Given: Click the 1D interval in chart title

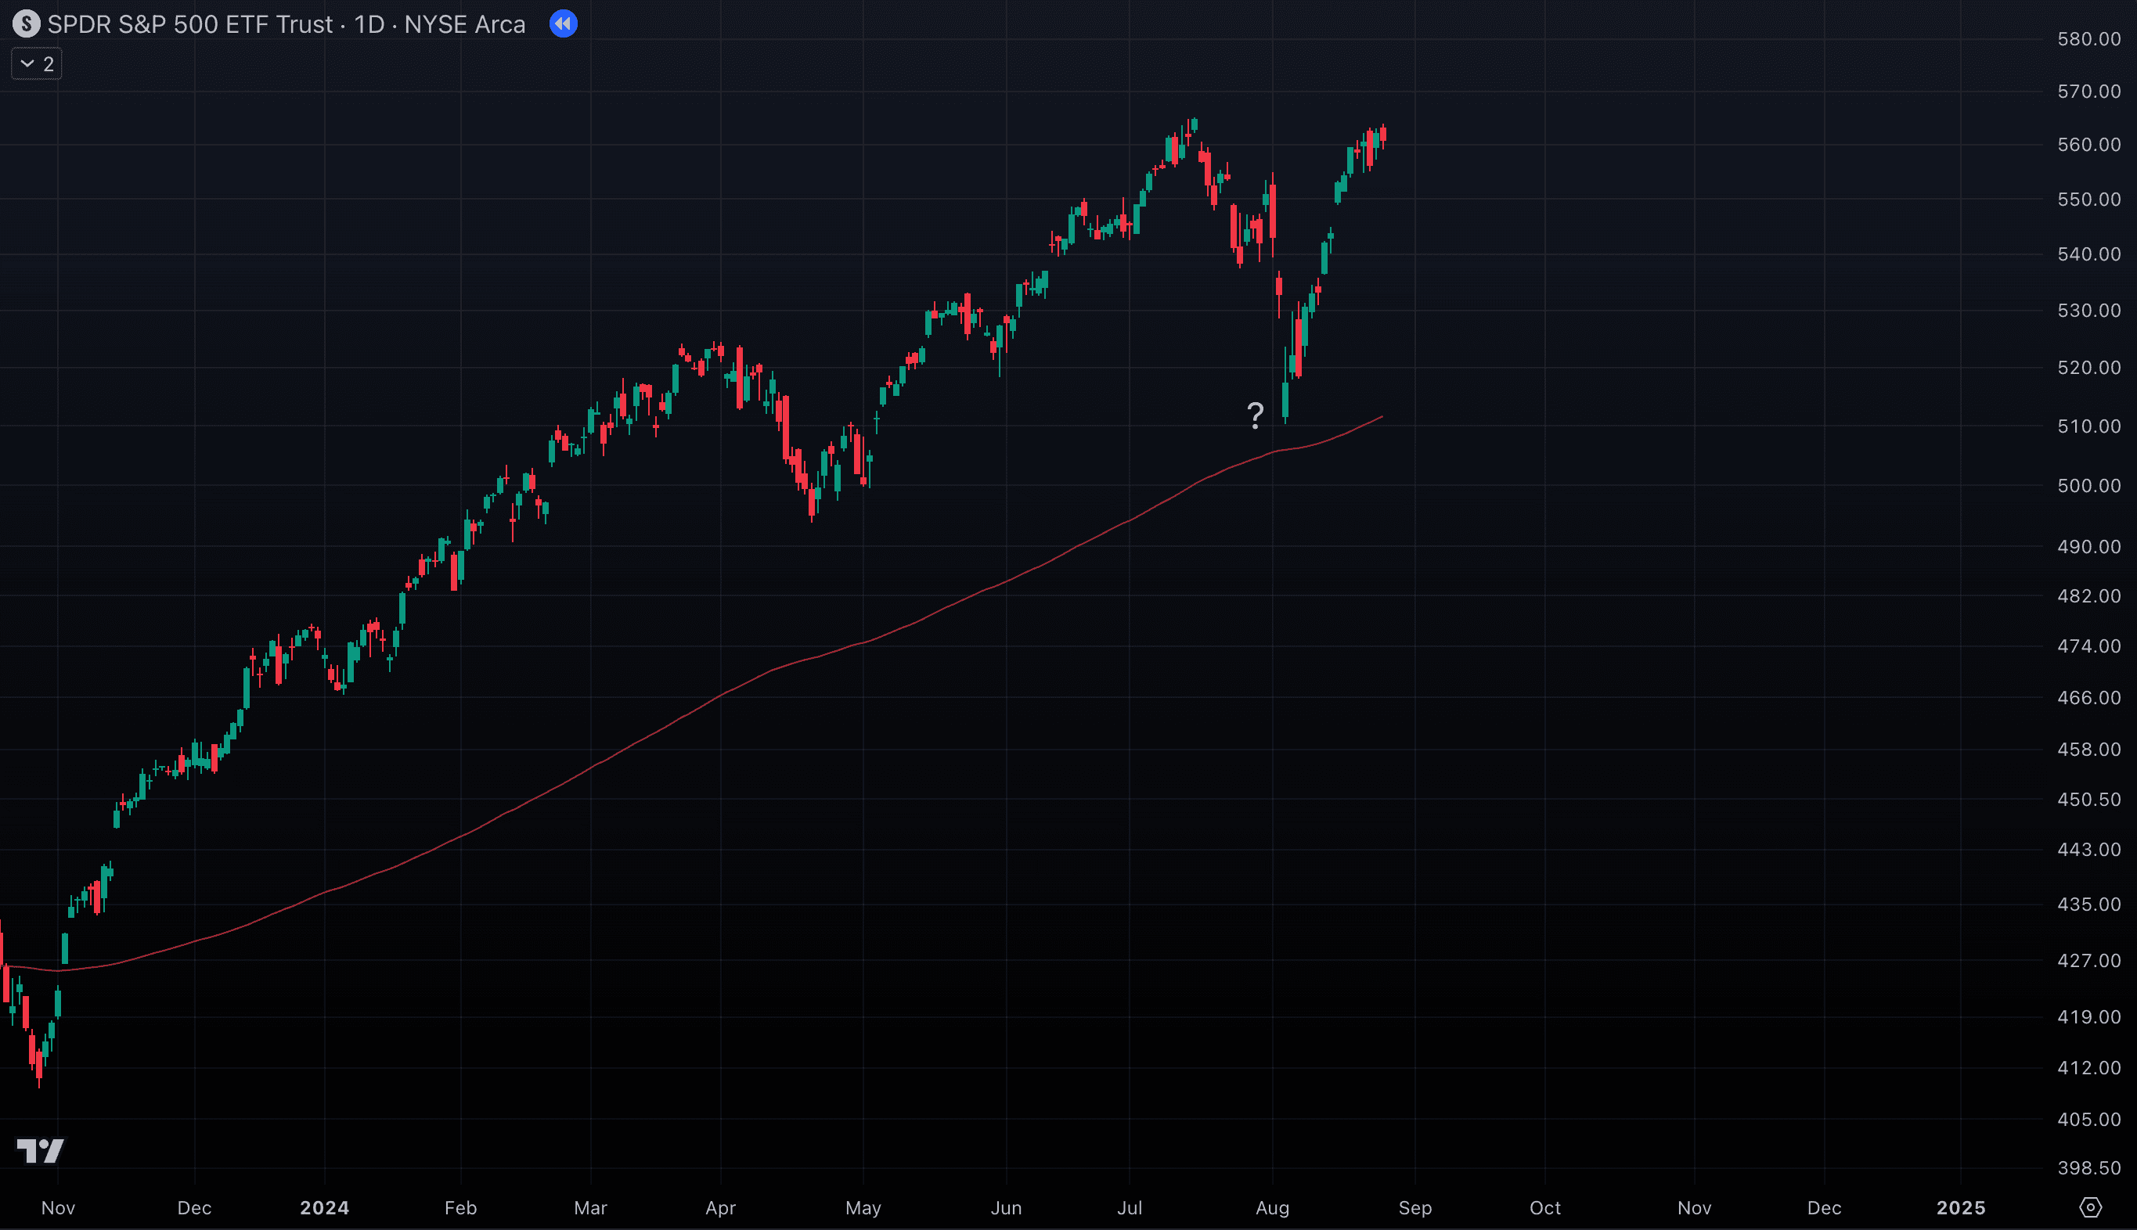Looking at the screenshot, I should pos(369,24).
